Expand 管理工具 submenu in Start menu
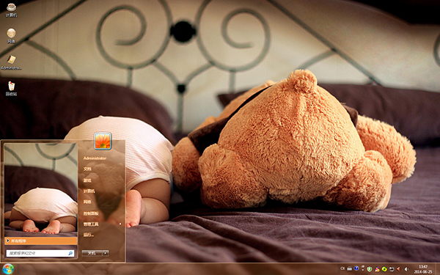This screenshot has width=440, height=275. click(x=102, y=224)
